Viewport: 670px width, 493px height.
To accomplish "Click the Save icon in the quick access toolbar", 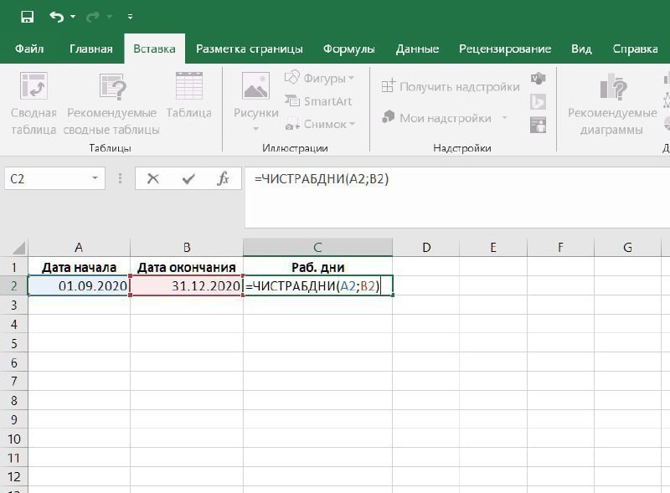I will (x=28, y=17).
